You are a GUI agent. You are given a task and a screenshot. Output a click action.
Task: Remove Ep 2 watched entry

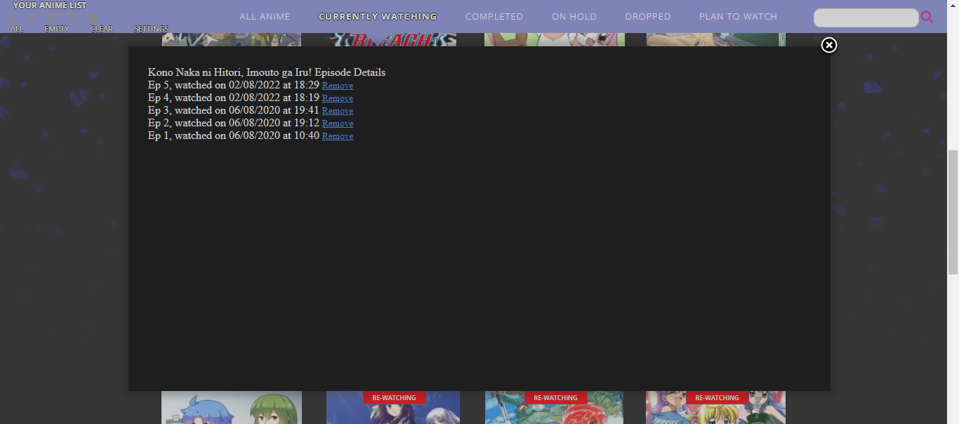point(338,124)
